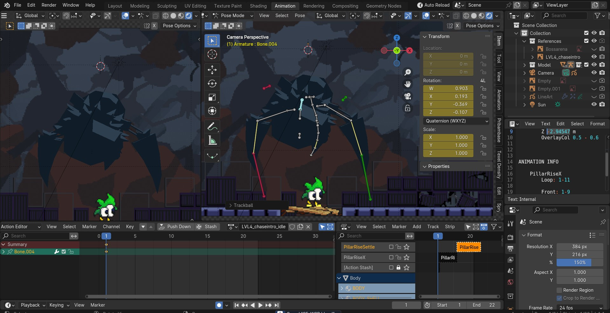The height and width of the screenshot is (313, 610).
Task: Lock the PillarRiseX NLA track
Action: [x=398, y=257]
